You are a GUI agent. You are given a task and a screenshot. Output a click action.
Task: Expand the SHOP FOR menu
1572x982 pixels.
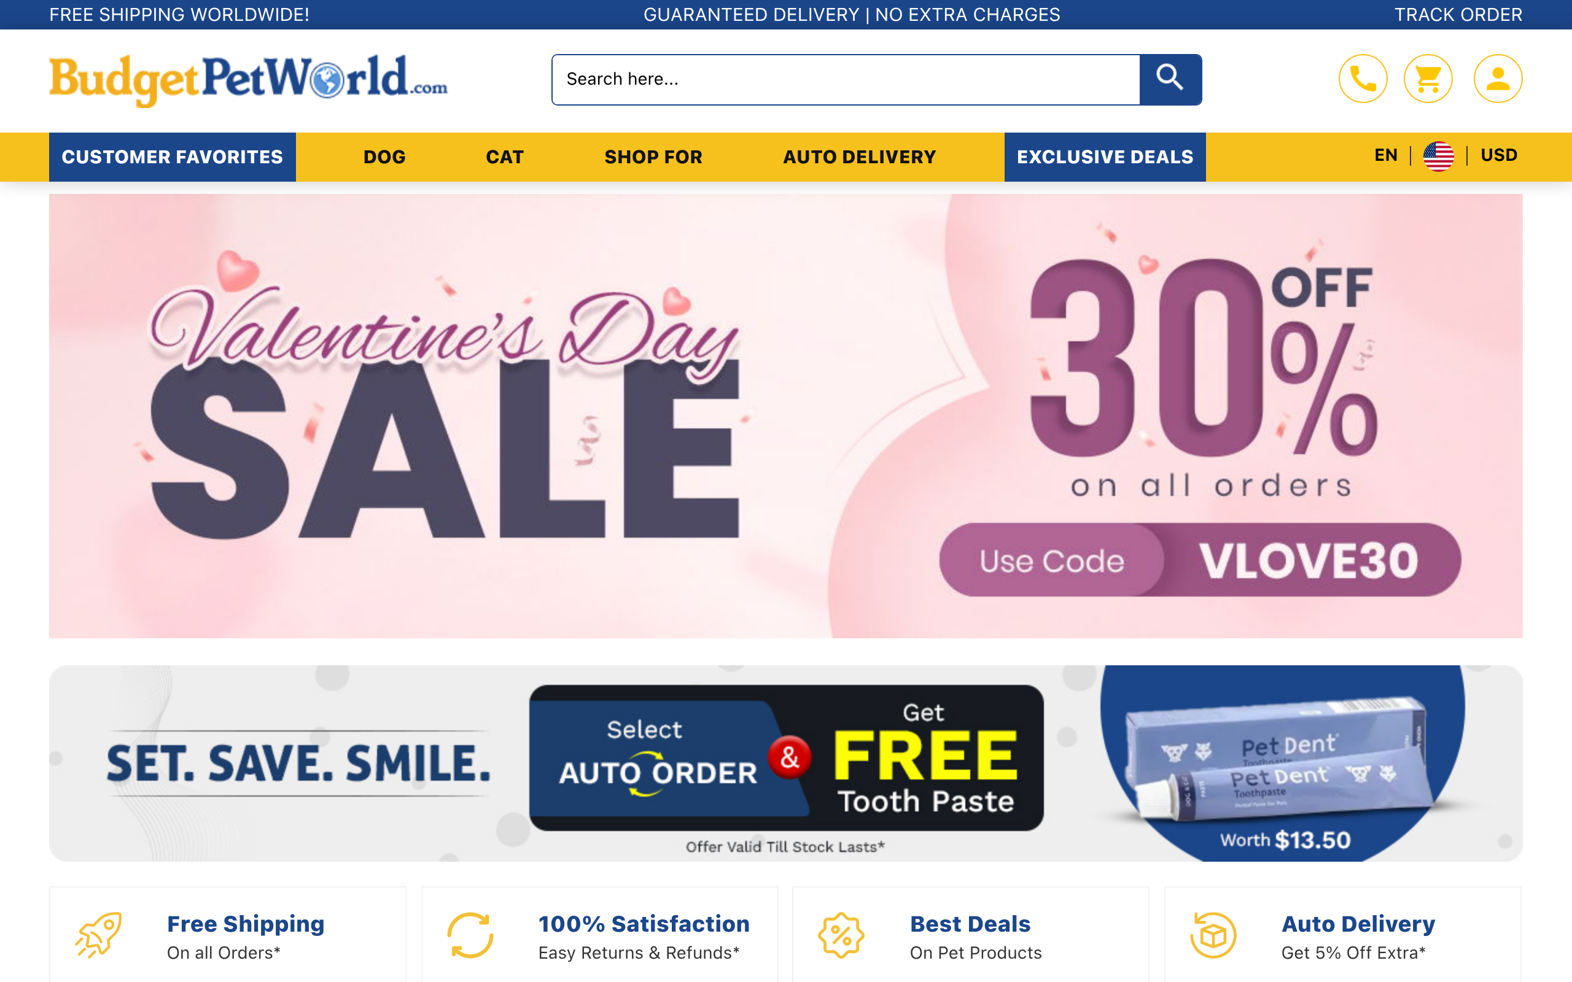[x=653, y=157]
